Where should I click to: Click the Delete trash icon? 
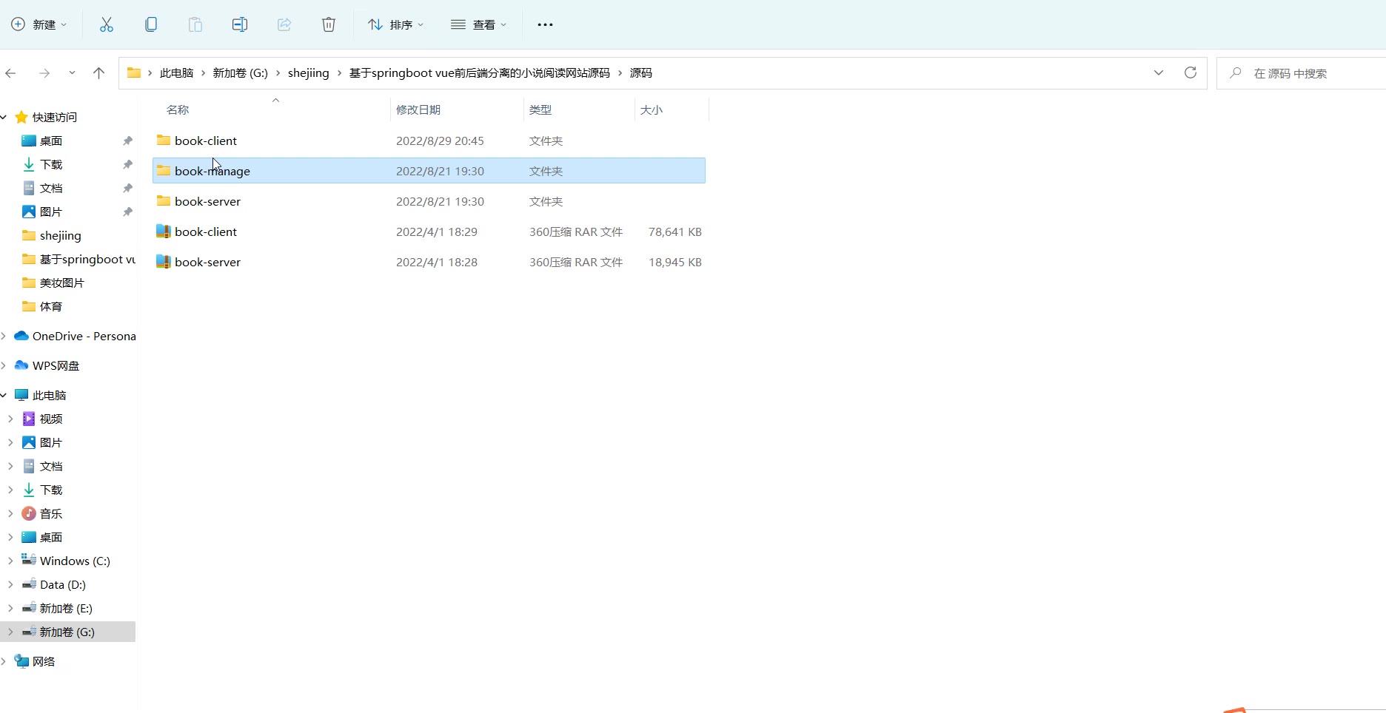click(x=329, y=24)
